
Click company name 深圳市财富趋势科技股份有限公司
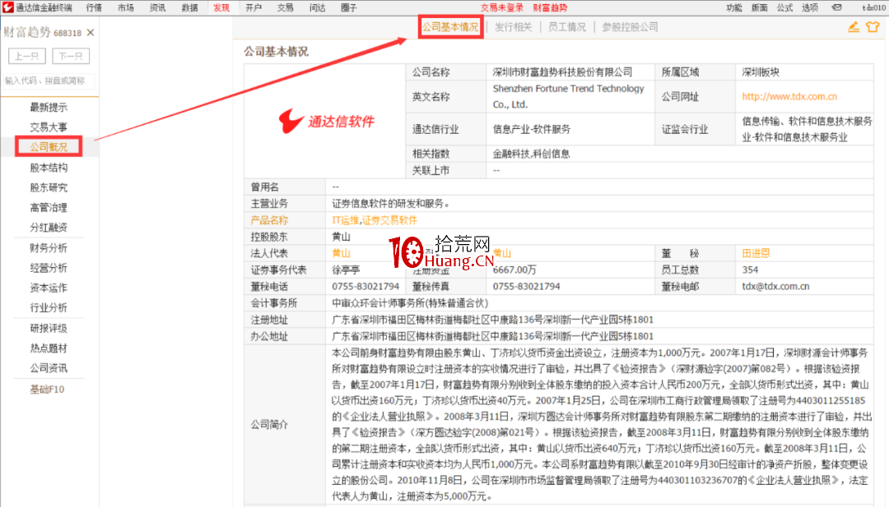click(x=562, y=71)
